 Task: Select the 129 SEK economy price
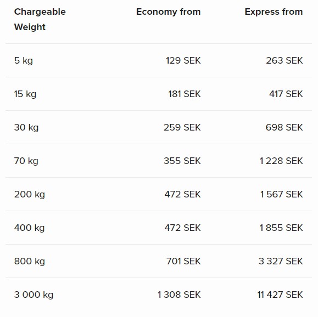[x=183, y=60]
